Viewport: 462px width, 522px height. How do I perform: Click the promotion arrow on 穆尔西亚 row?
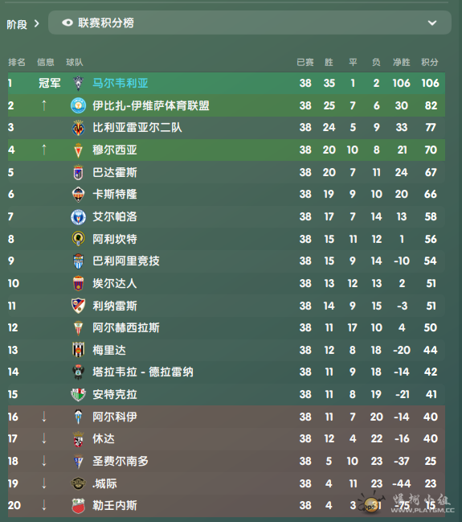44,150
